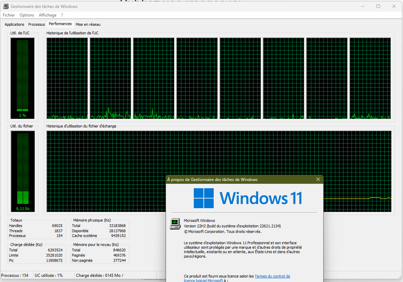The width and height of the screenshot is (403, 282).
Task: Open the ? help menu
Action: [62, 15]
